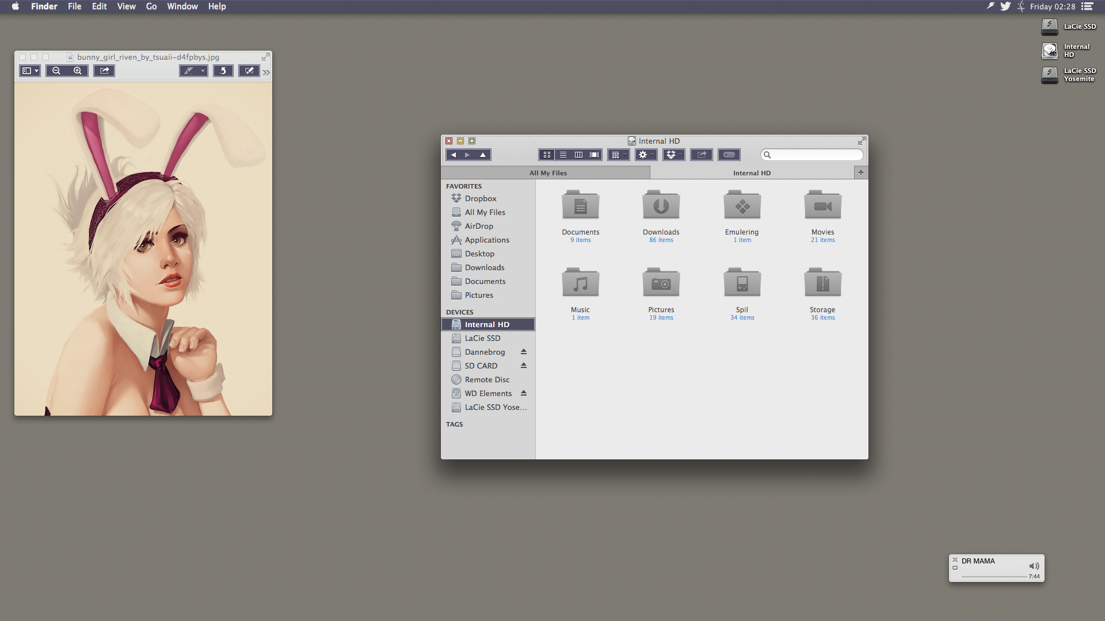Select Desktop in Finder sidebar
Screen dimensions: 1105x621
(488, 254)
